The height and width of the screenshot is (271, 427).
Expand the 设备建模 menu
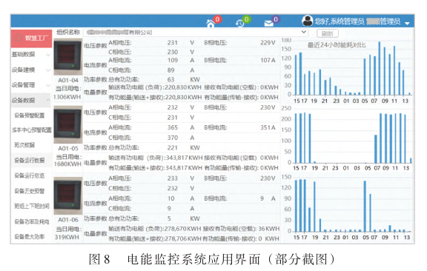31,70
